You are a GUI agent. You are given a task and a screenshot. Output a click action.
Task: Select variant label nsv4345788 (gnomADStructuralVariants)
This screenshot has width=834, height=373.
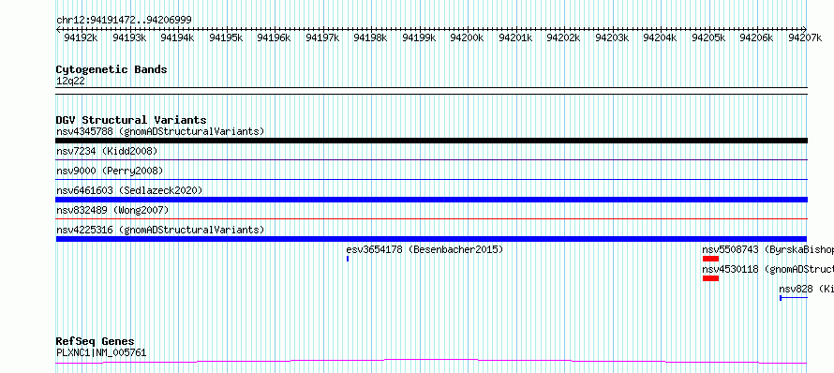[160, 131]
